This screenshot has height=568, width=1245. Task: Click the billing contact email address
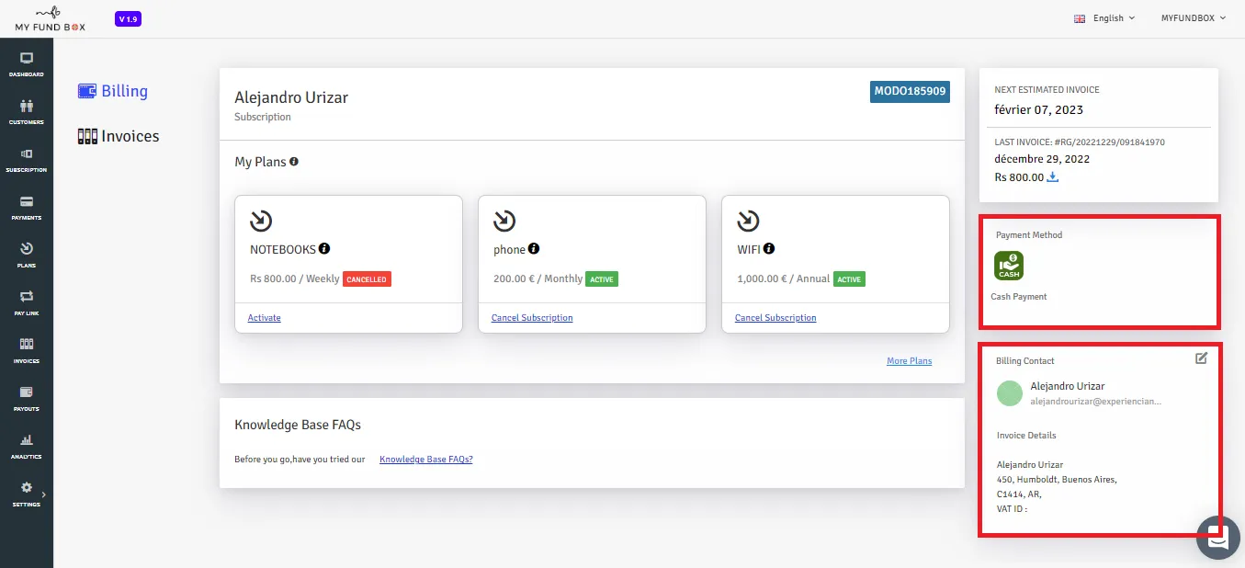pos(1096,403)
